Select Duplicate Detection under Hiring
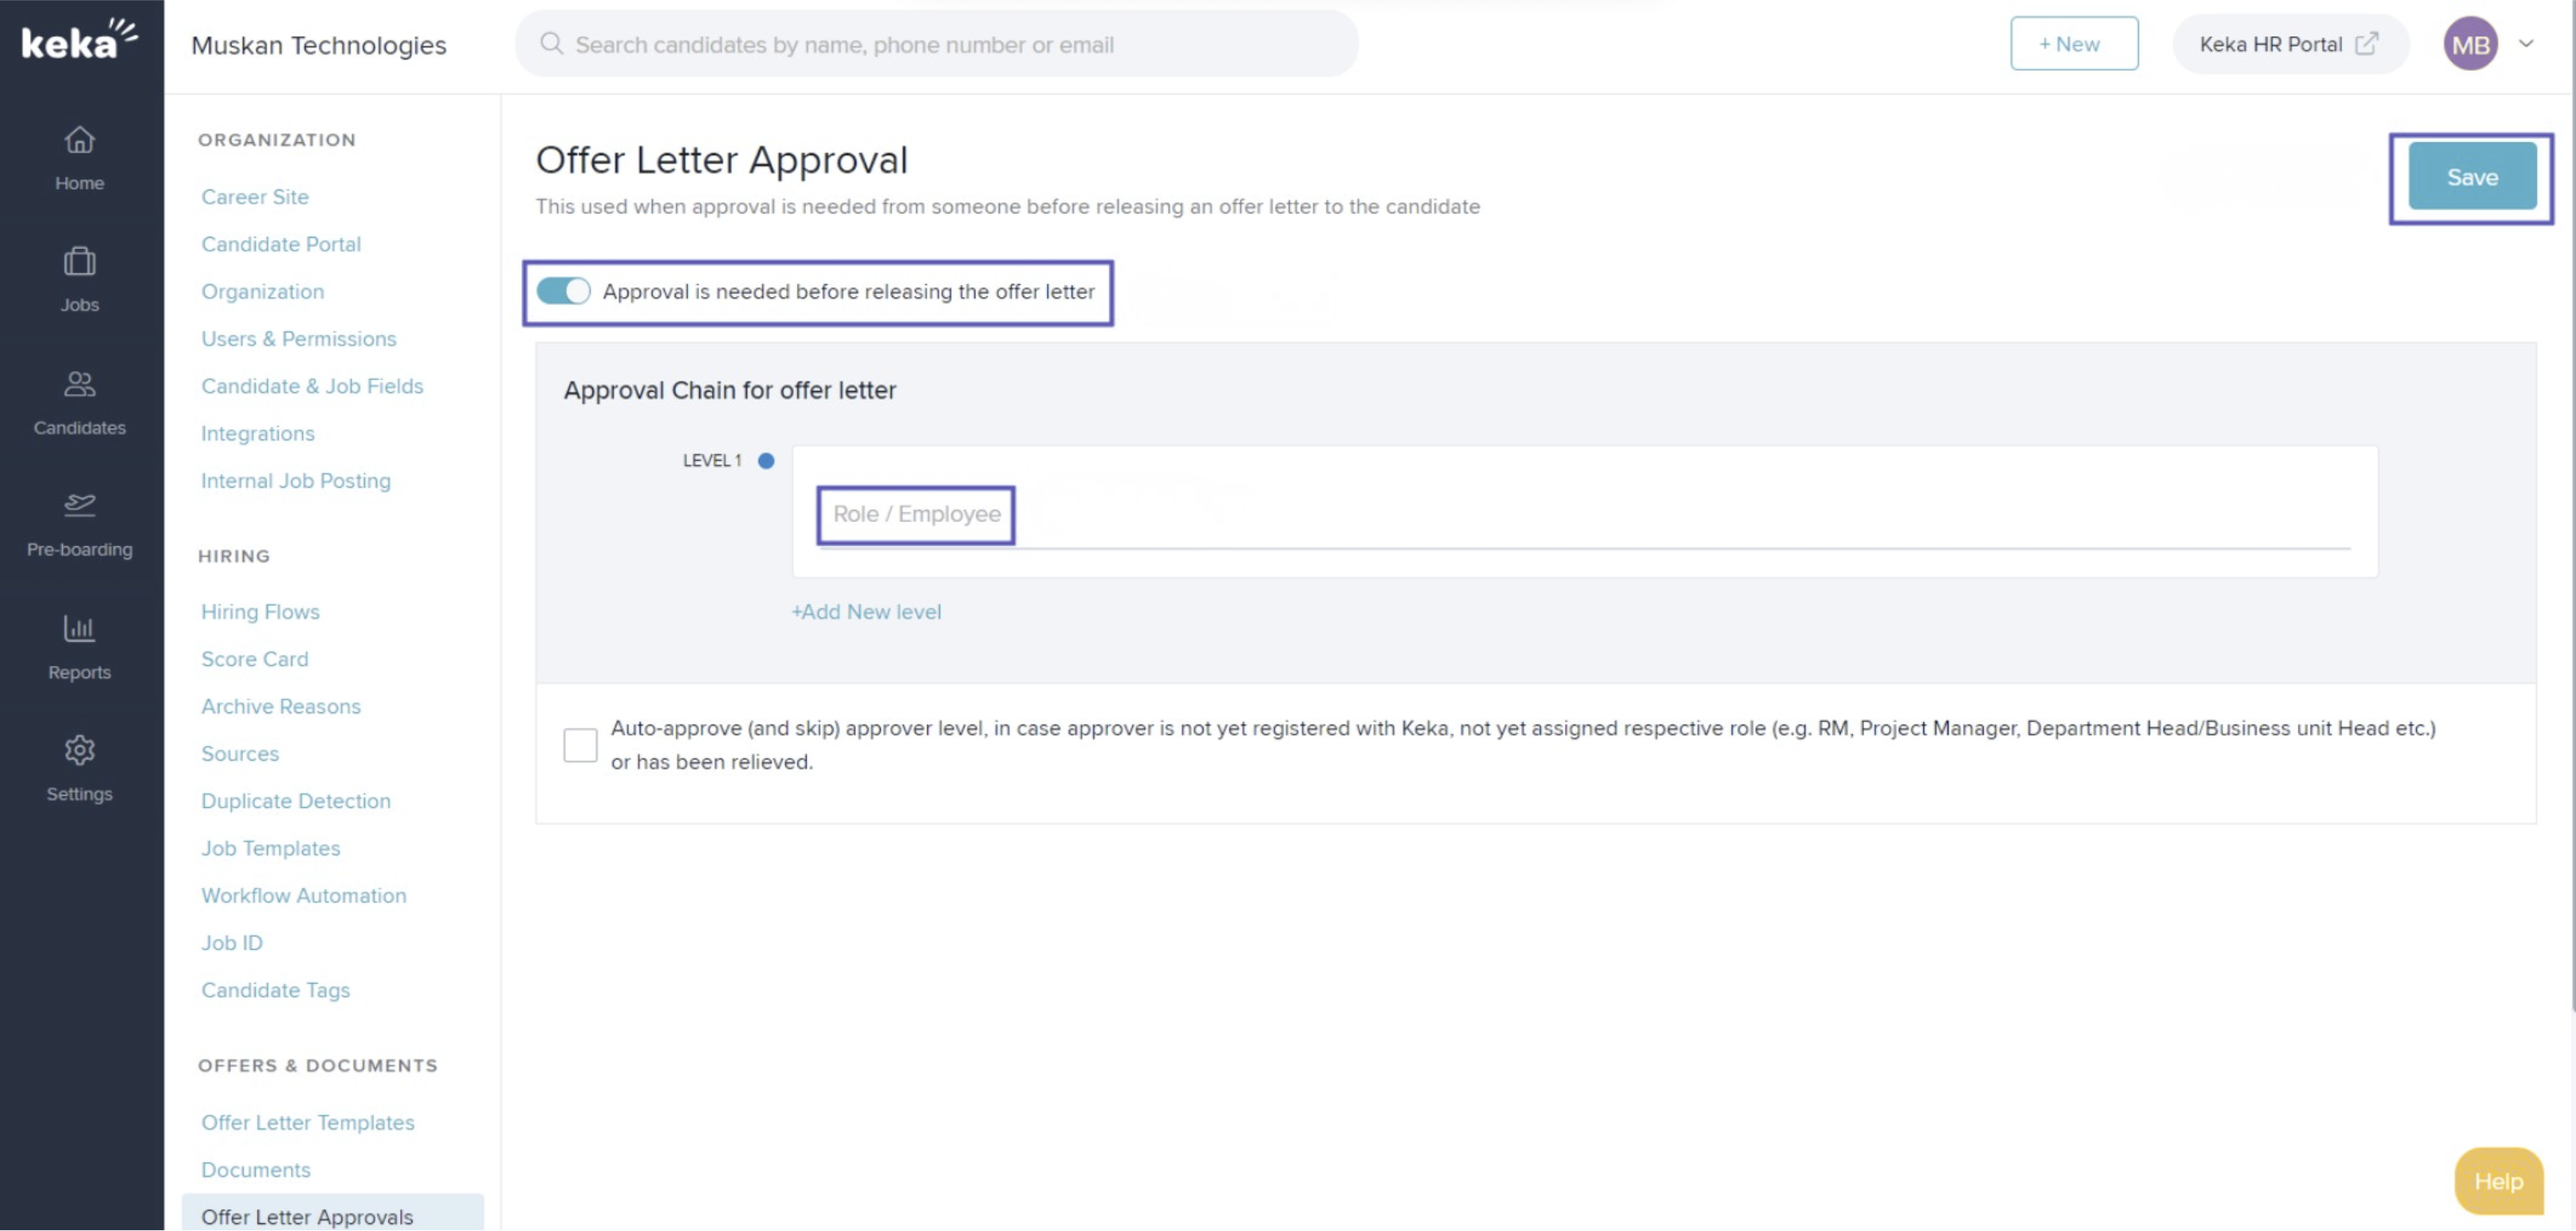 click(295, 800)
